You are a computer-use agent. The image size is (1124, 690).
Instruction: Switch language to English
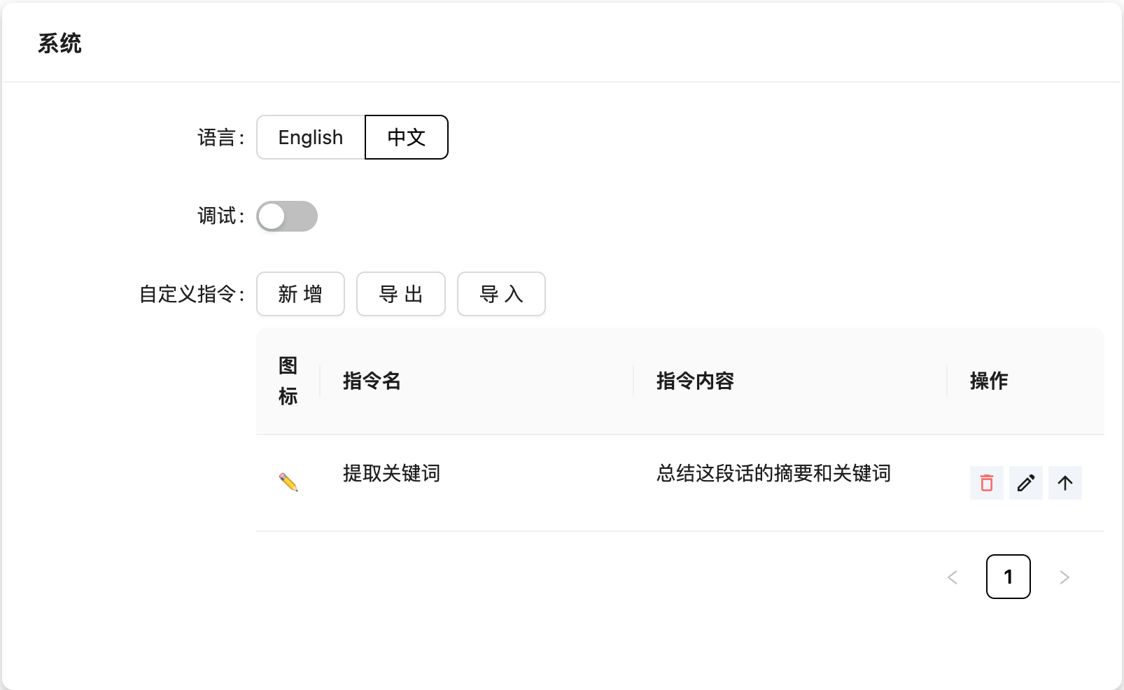point(311,137)
